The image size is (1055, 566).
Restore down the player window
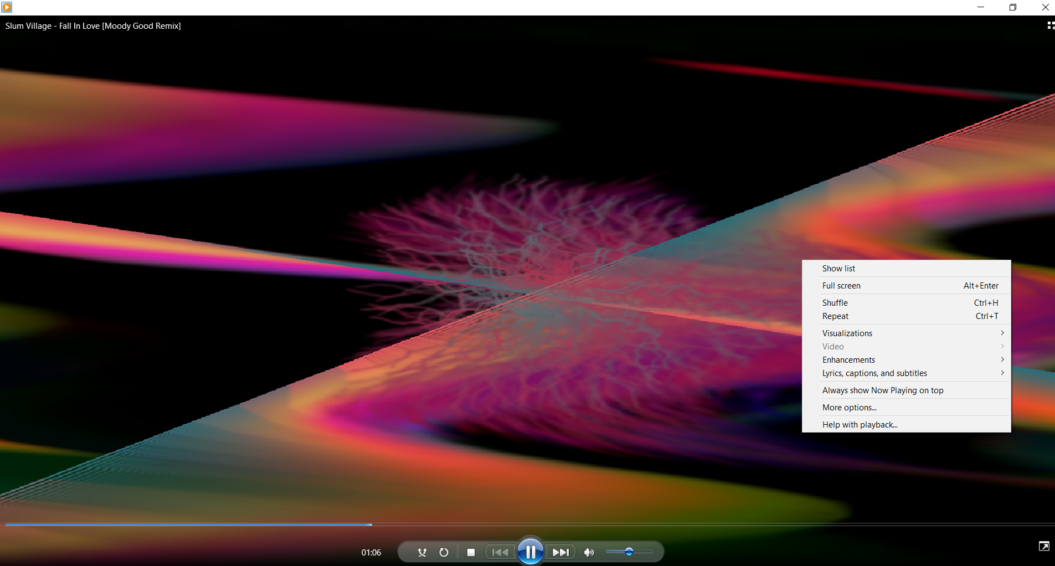pyautogui.click(x=1013, y=7)
